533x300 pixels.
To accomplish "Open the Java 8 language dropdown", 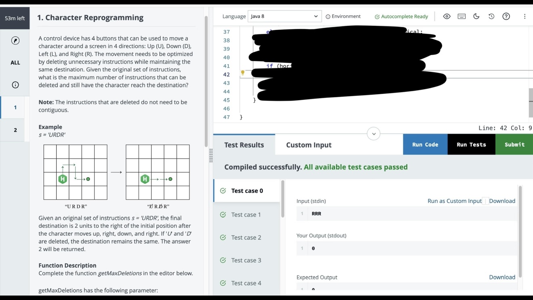I will 284,17.
